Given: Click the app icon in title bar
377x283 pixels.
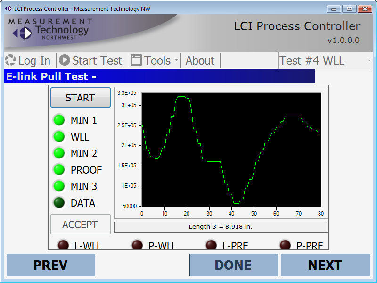Looking at the screenshot, I should pyautogui.click(x=8, y=8).
